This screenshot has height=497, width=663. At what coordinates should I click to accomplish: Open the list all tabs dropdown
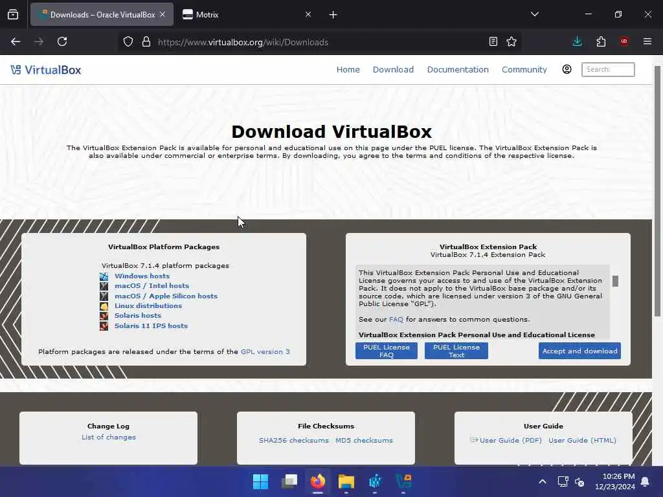coord(534,14)
